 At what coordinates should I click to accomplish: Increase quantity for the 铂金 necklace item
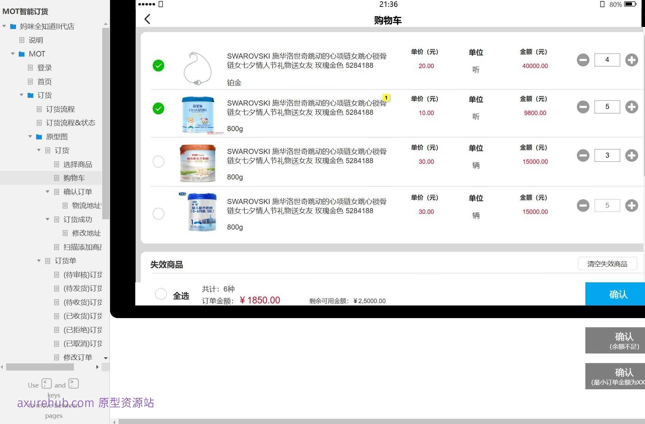631,60
